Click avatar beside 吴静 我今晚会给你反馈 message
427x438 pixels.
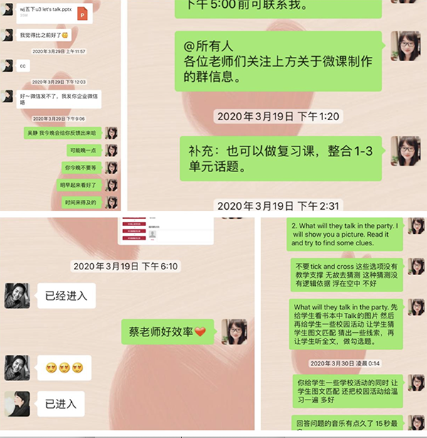tap(111, 133)
